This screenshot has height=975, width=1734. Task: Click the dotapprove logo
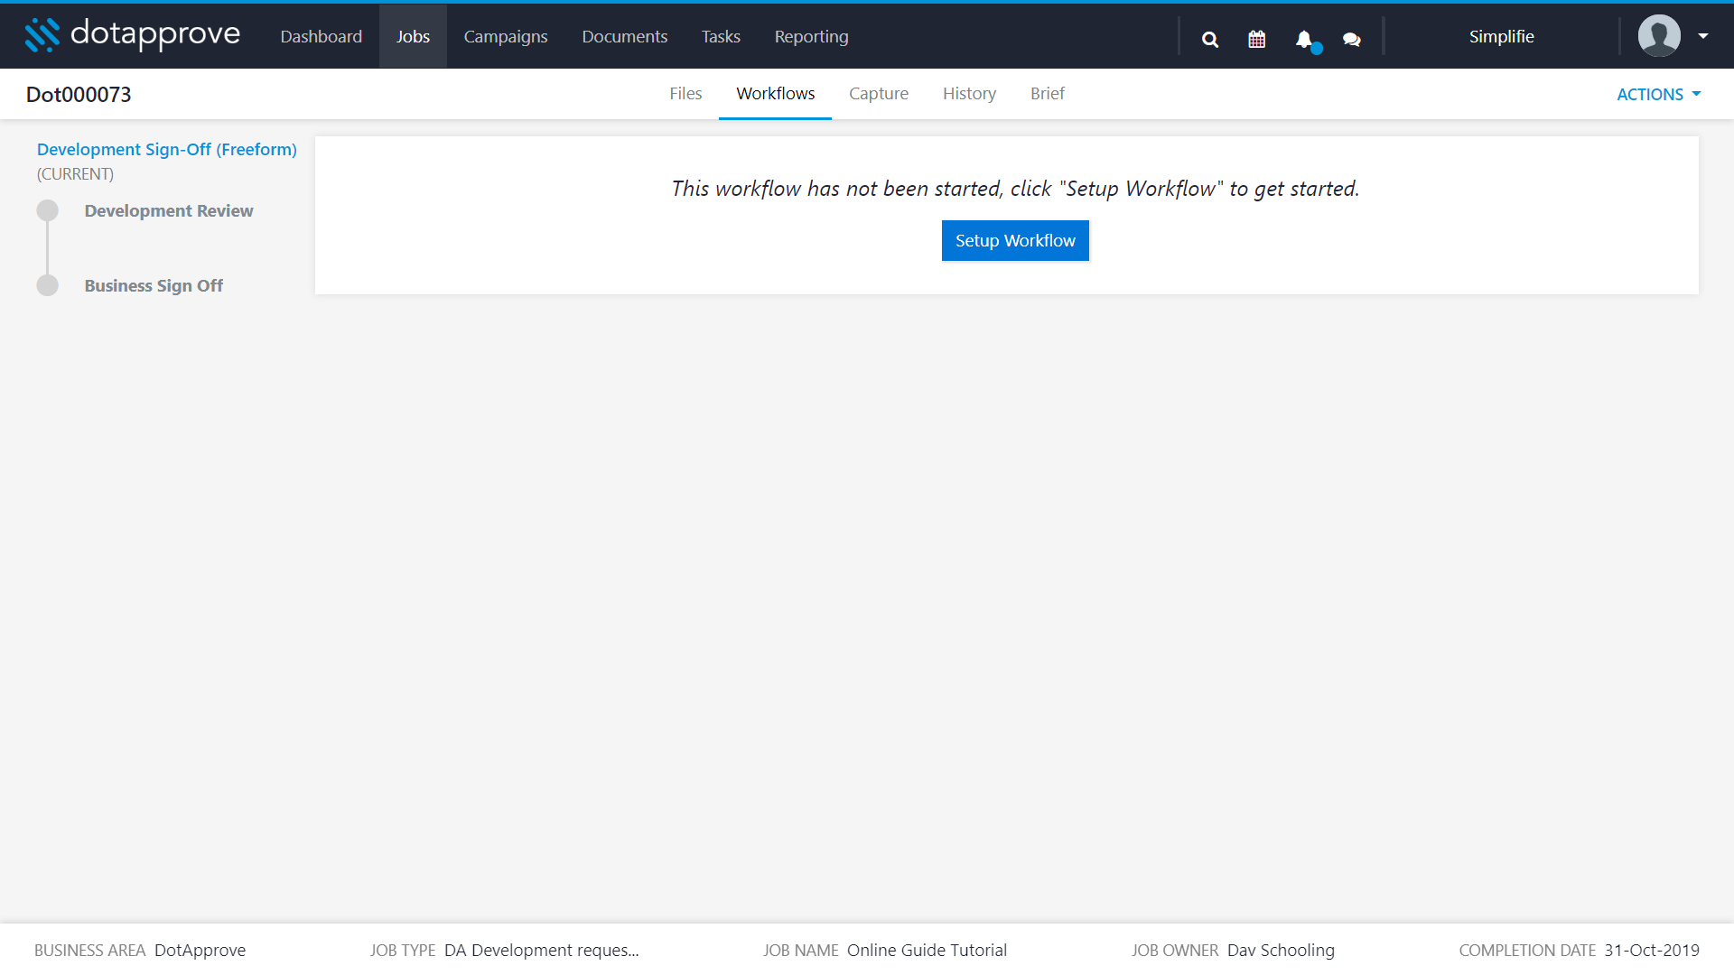point(133,35)
